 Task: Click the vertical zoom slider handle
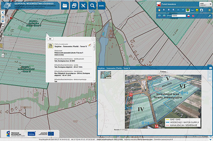[3, 36]
